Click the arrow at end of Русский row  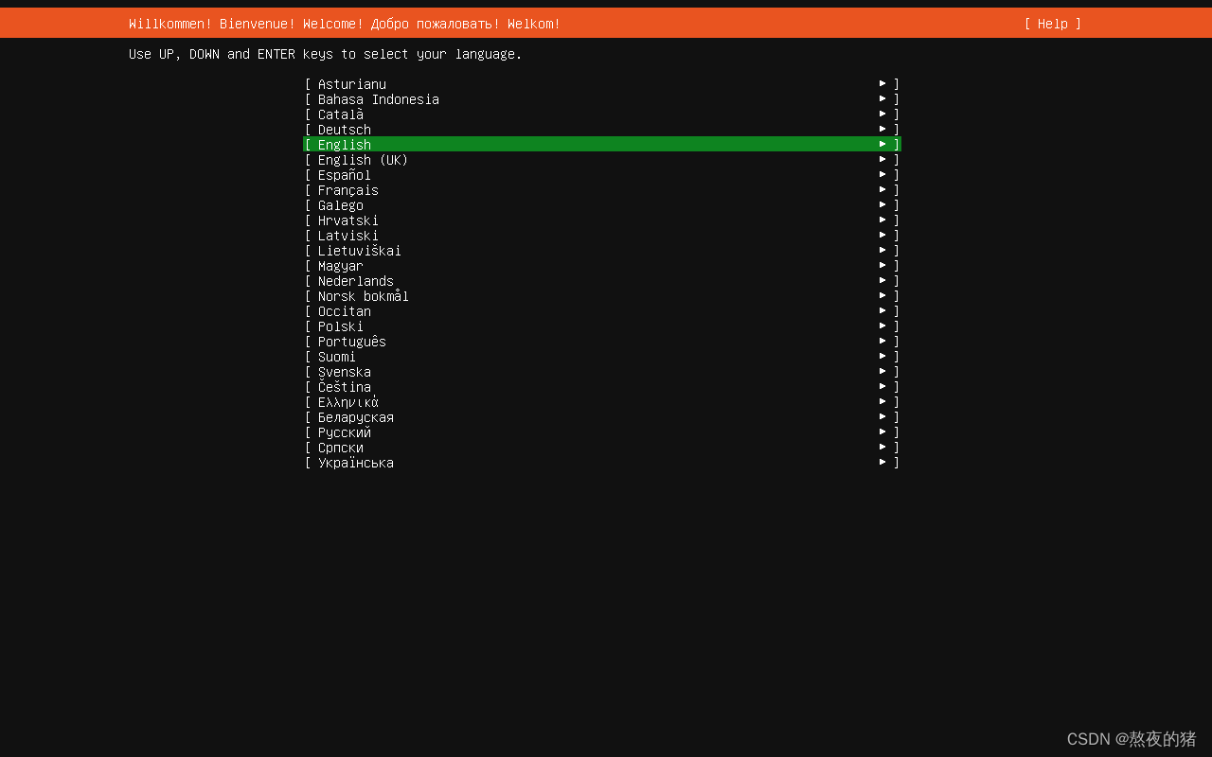(x=882, y=431)
